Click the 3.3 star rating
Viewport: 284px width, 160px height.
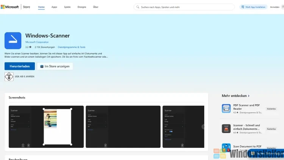28,47
